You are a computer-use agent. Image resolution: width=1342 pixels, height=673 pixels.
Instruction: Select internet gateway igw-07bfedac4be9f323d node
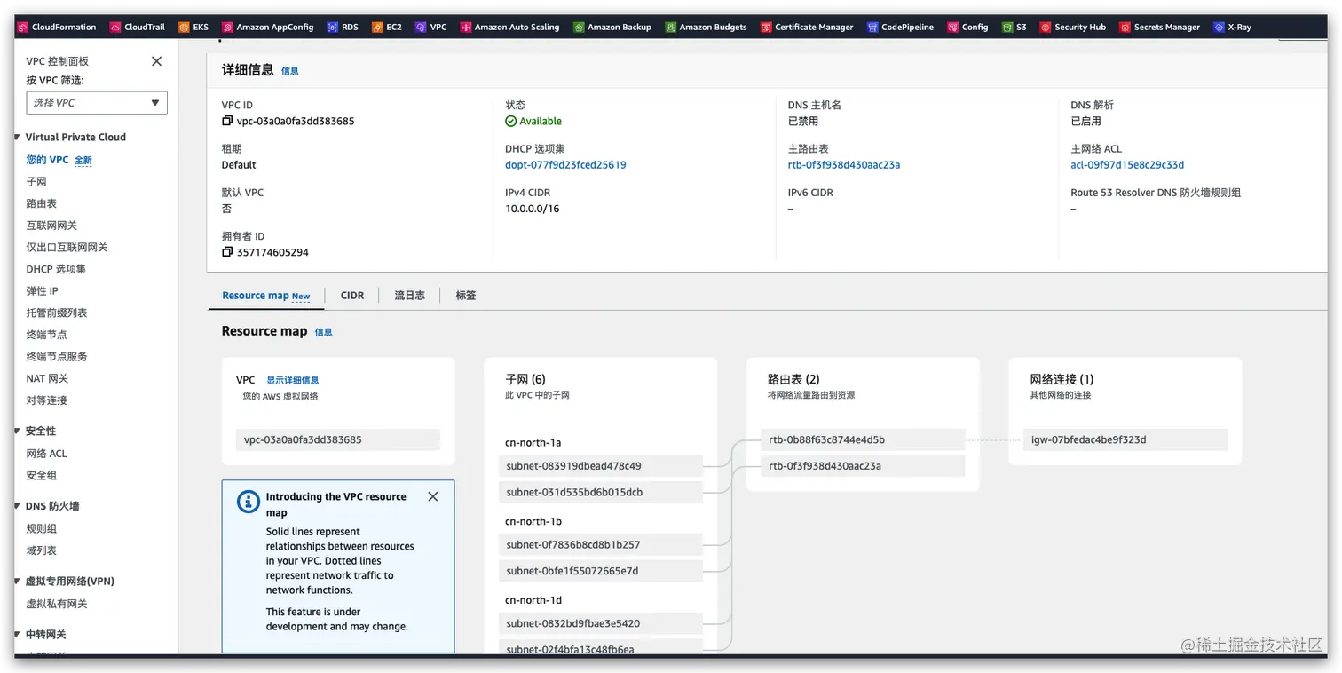pos(1125,439)
